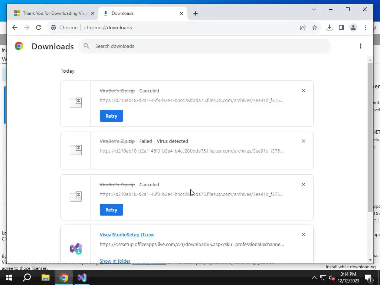Open Chrome's three-dot main menu

click(x=365, y=27)
